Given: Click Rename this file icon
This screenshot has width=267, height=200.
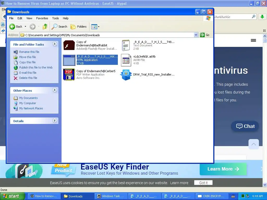Looking at the screenshot, I should point(16,52).
